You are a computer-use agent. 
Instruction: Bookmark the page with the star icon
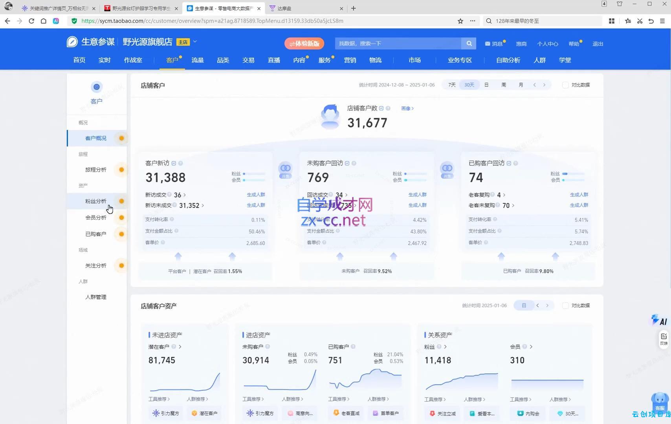click(460, 21)
